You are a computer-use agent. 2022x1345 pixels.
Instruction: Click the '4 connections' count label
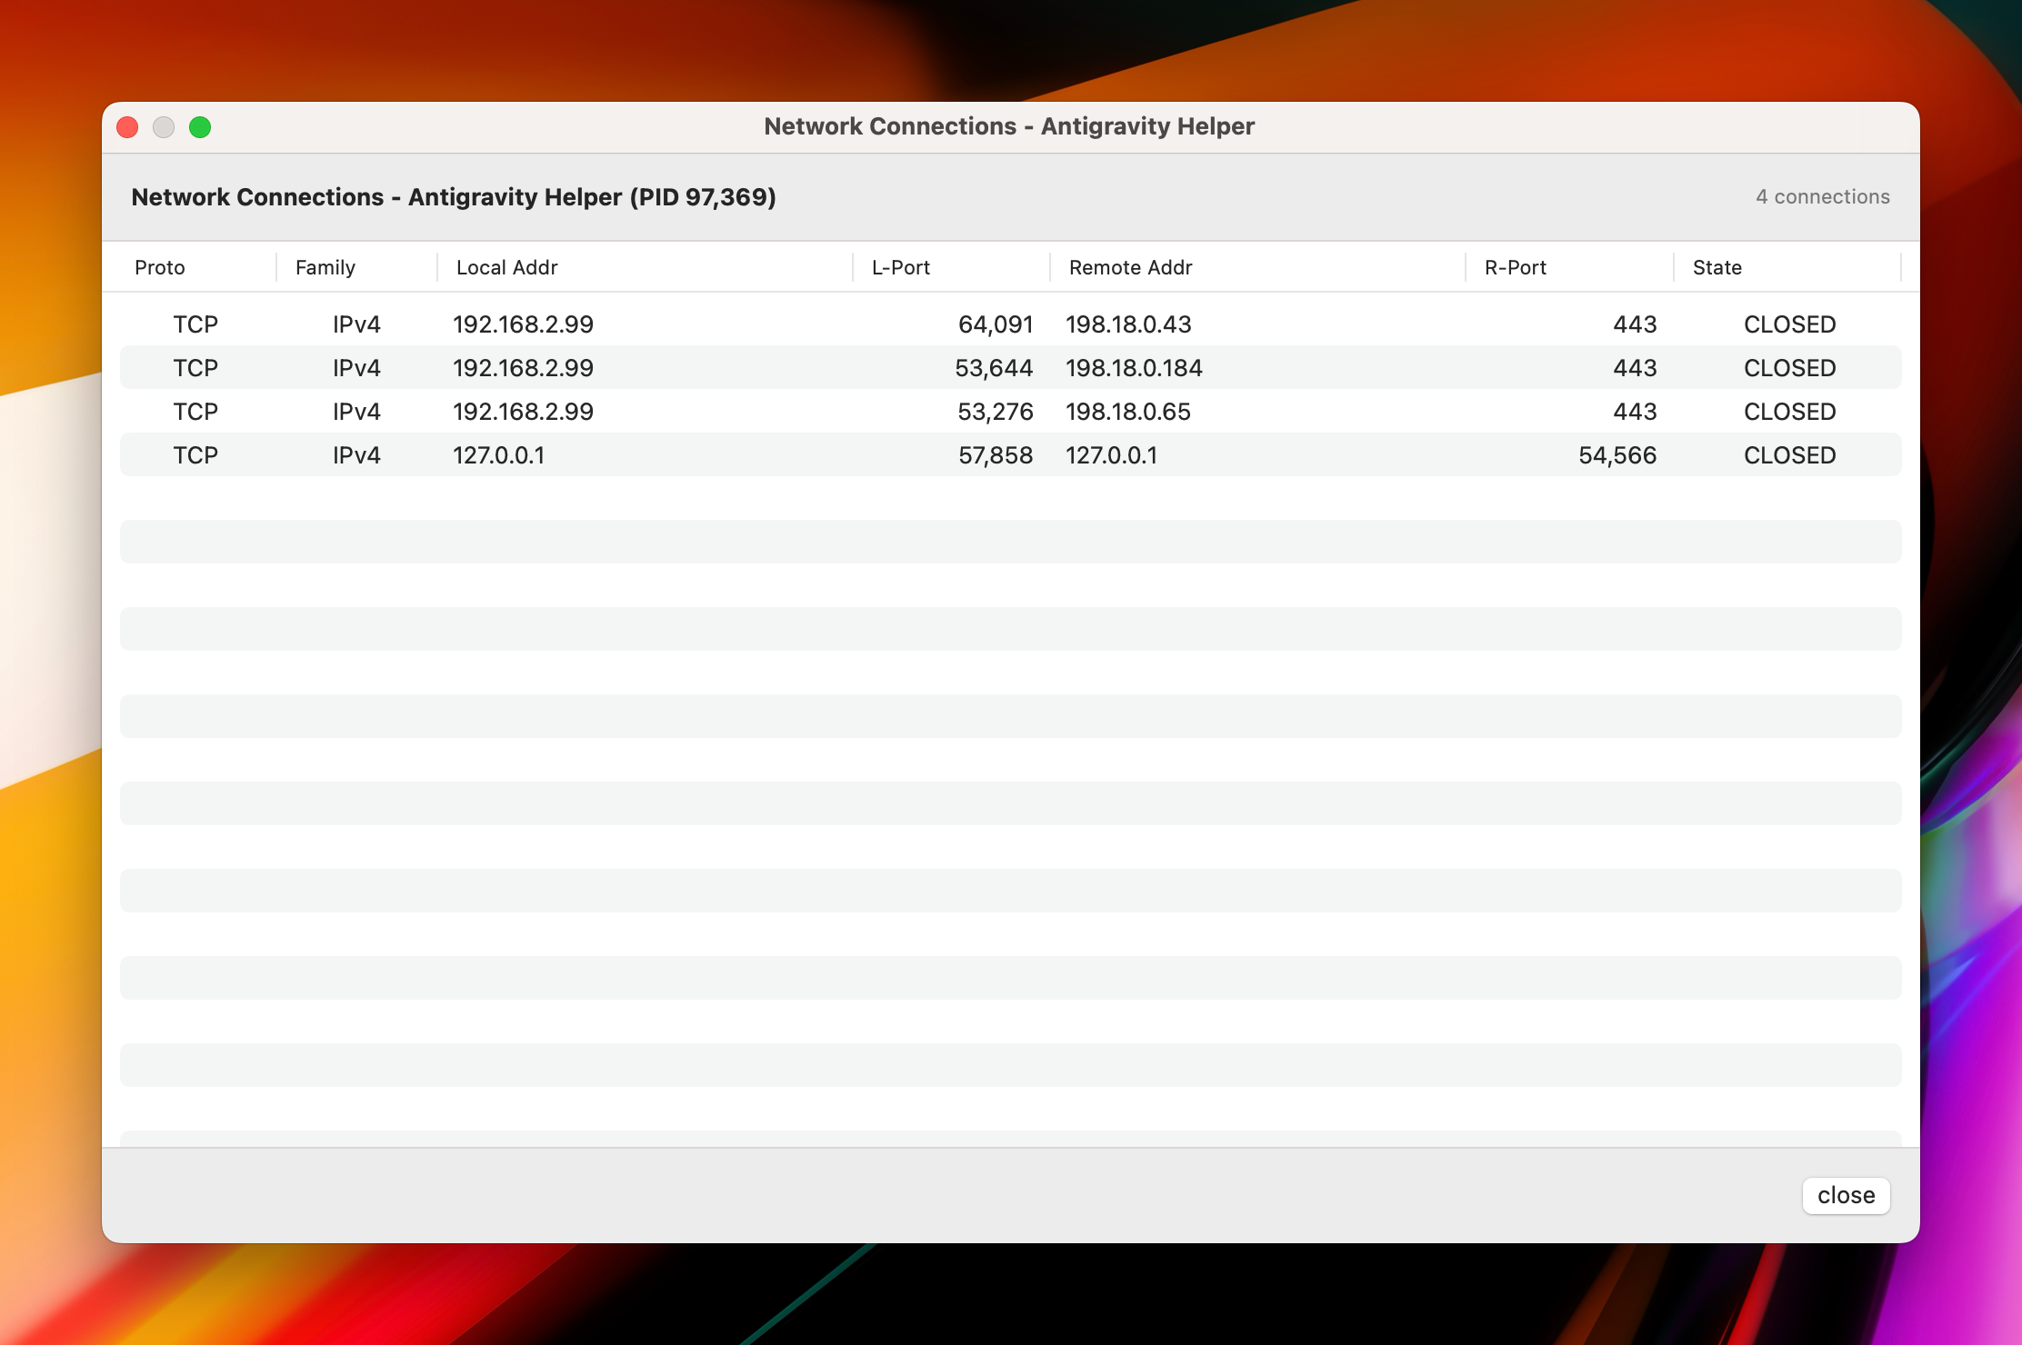[x=1822, y=196]
